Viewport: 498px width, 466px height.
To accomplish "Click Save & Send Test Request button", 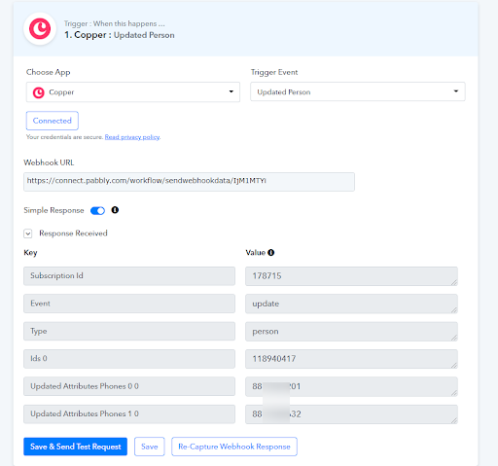I will (75, 447).
